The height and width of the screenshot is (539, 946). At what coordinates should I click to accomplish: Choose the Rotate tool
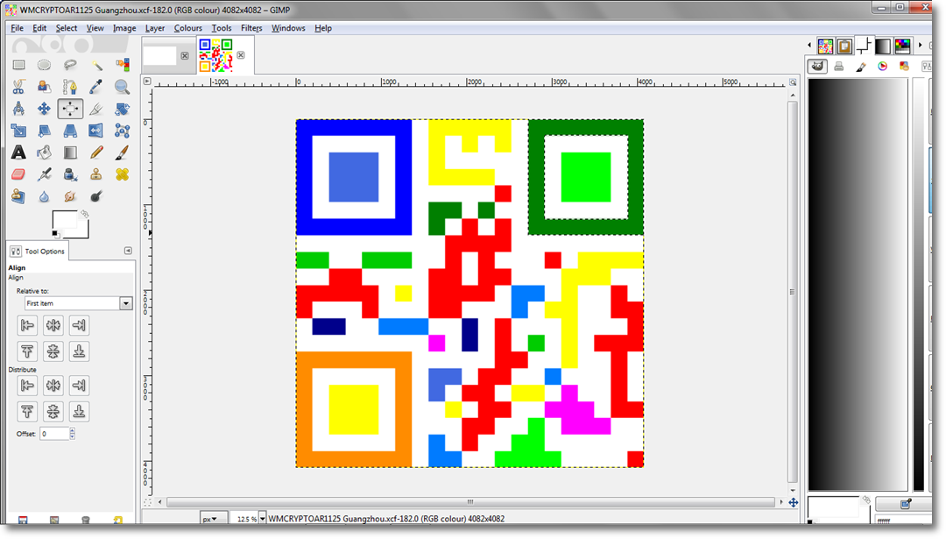pyautogui.click(x=122, y=109)
